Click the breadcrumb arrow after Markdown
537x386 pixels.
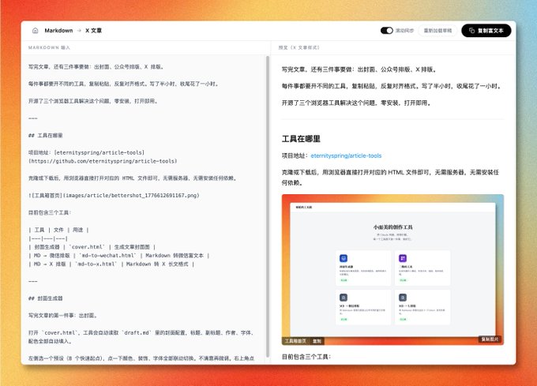pyautogui.click(x=79, y=31)
